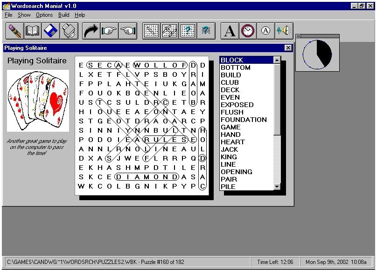Screen dimensions: 377x270
Task: Open the Build menu
Action: (63, 15)
